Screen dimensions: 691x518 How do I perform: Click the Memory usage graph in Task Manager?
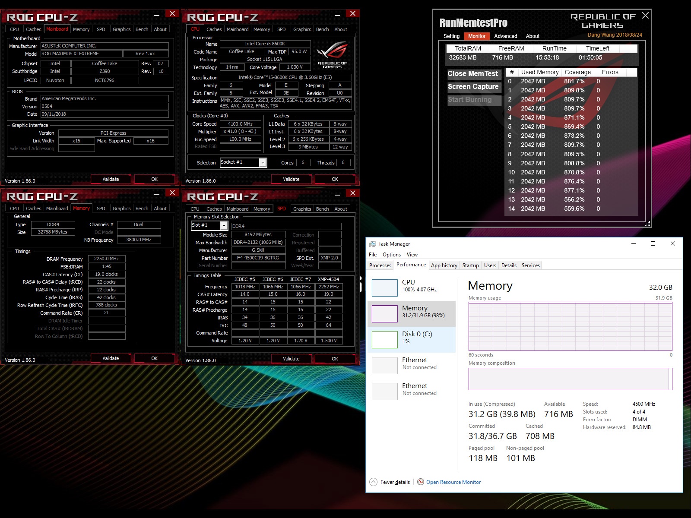pyautogui.click(x=571, y=326)
